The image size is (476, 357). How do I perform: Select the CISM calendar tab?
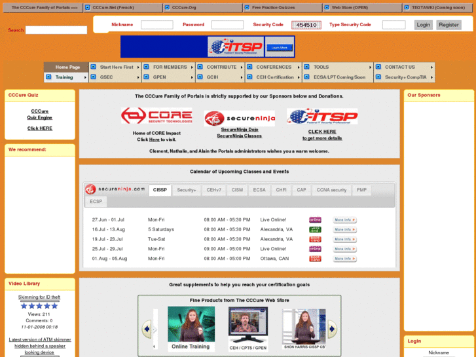237,190
